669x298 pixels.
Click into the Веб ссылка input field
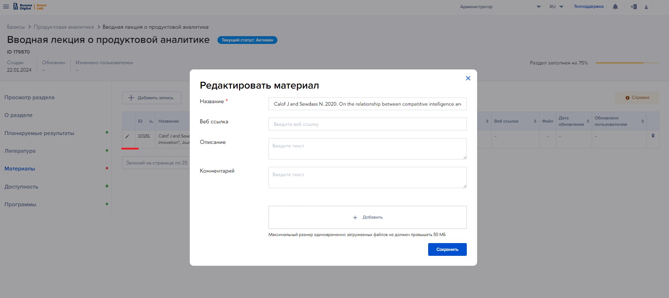[367, 124]
